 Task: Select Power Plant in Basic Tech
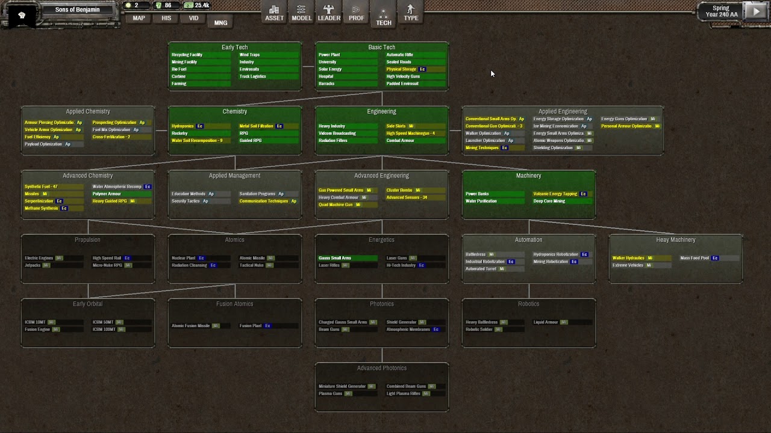(x=348, y=55)
